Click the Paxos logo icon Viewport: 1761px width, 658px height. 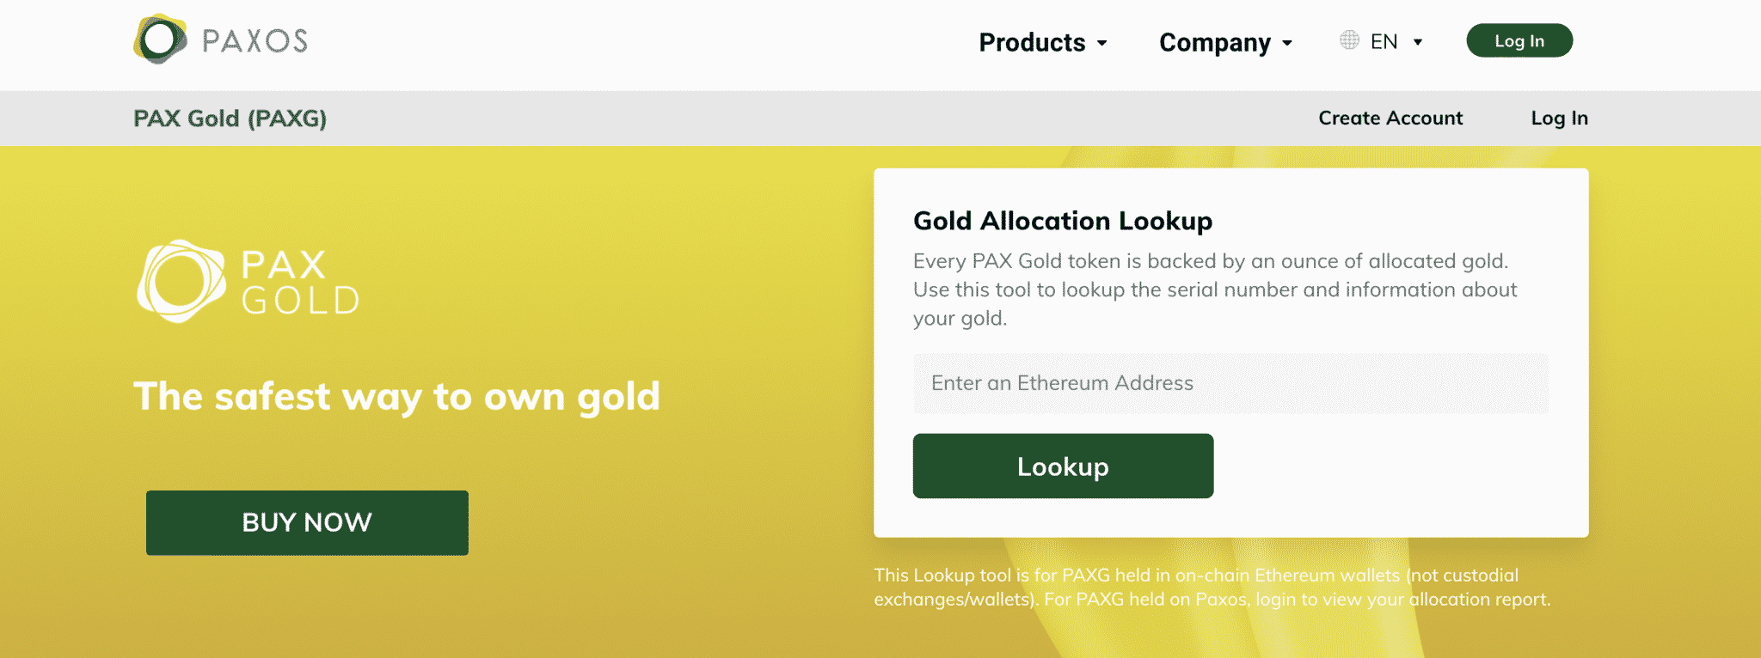pyautogui.click(x=160, y=38)
